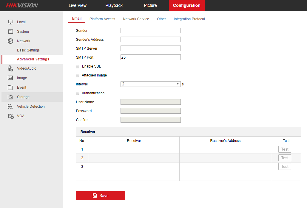Click the Storage floppy disk icon
Viewport: 307px width, 208px height.
[10, 97]
